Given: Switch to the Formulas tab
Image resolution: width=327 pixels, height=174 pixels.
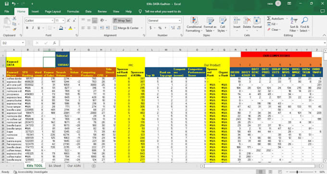Looking at the screenshot, I should 73,12.
